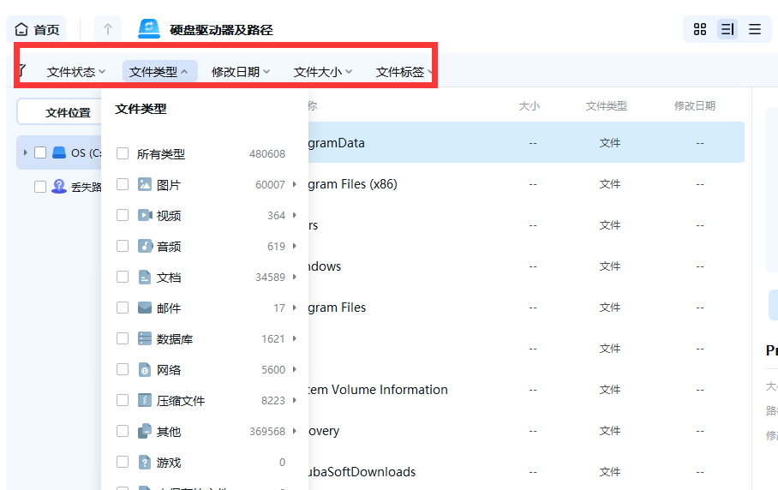Select the System Volume Information row
Screen dimensions: 778x490
pyautogui.click(x=526, y=389)
